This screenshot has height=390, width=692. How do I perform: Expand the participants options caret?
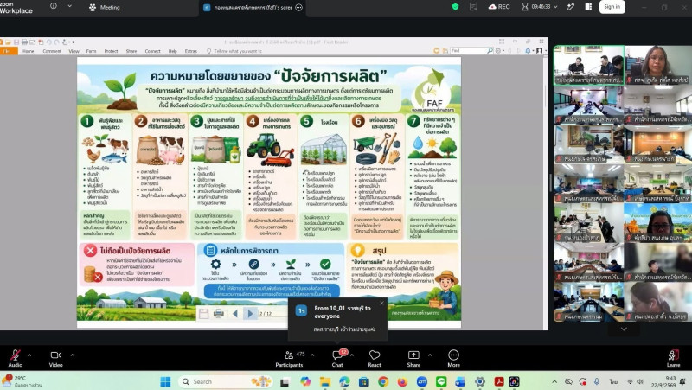point(312,355)
